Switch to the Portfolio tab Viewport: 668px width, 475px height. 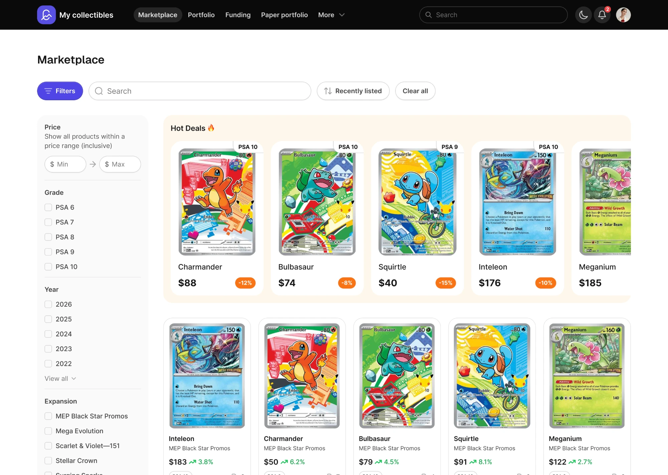[201, 15]
